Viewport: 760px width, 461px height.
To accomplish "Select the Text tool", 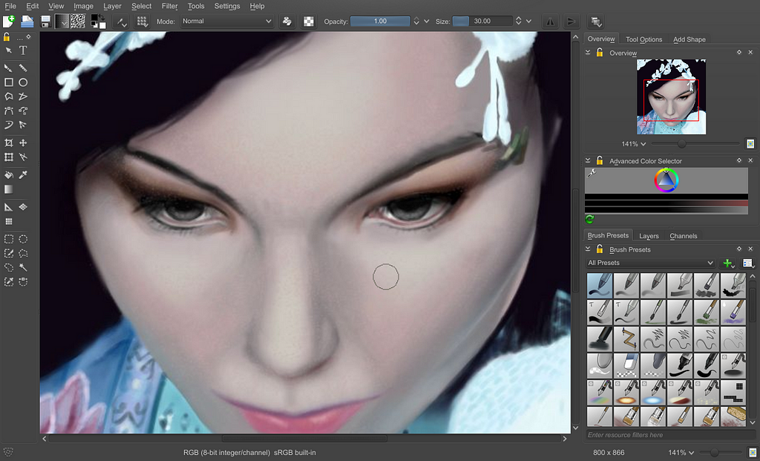I will click(x=23, y=50).
